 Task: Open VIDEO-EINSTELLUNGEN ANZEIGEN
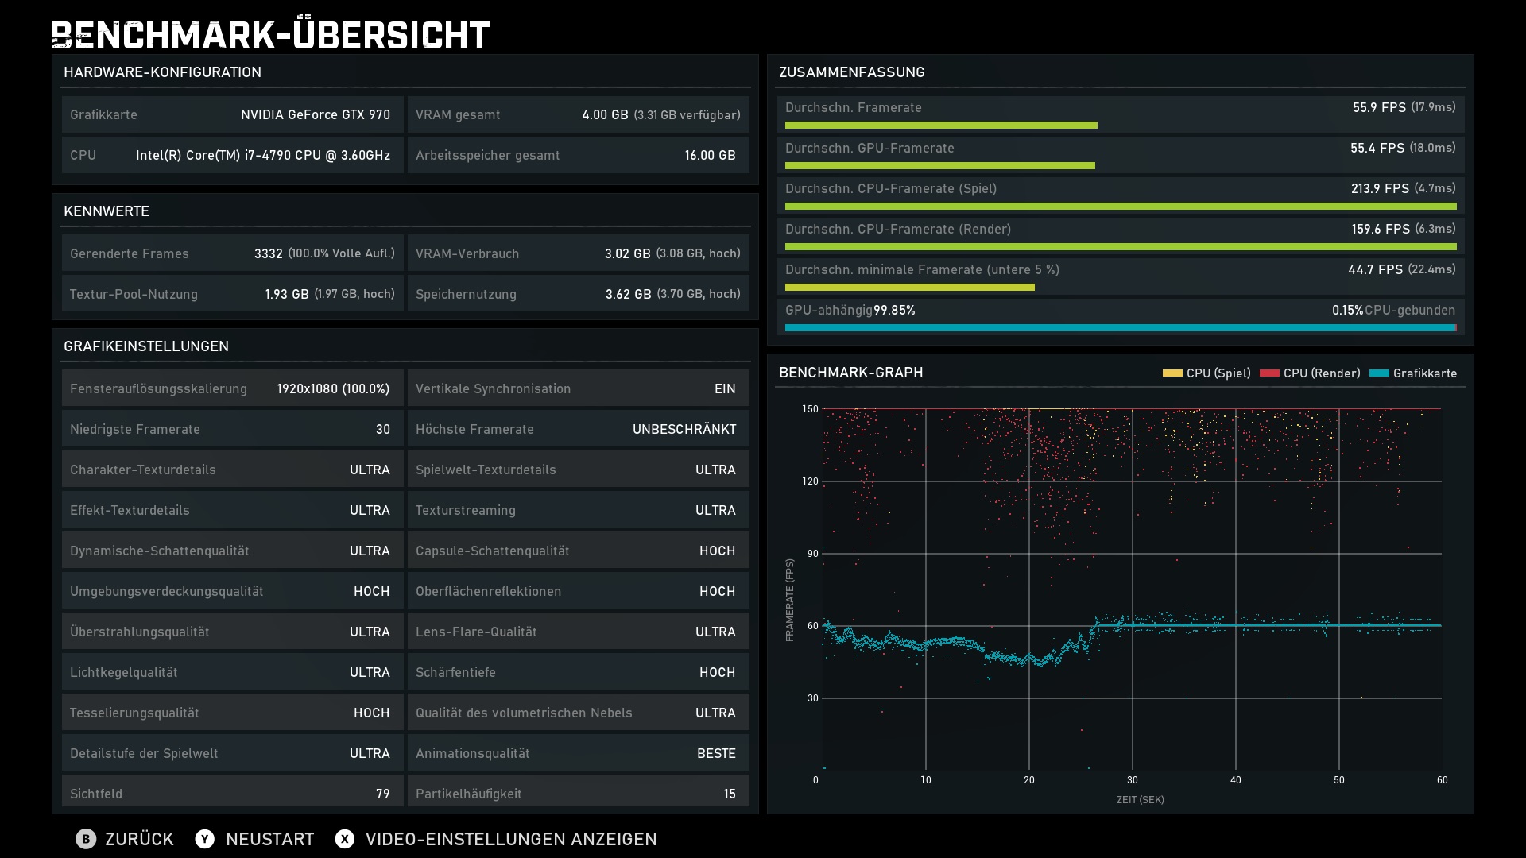tap(510, 839)
